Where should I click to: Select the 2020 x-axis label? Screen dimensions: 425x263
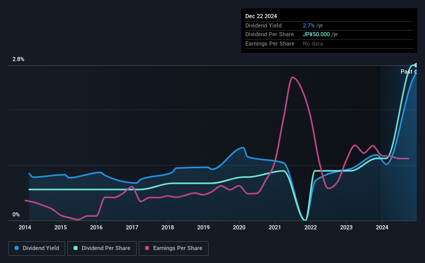pyautogui.click(x=239, y=227)
